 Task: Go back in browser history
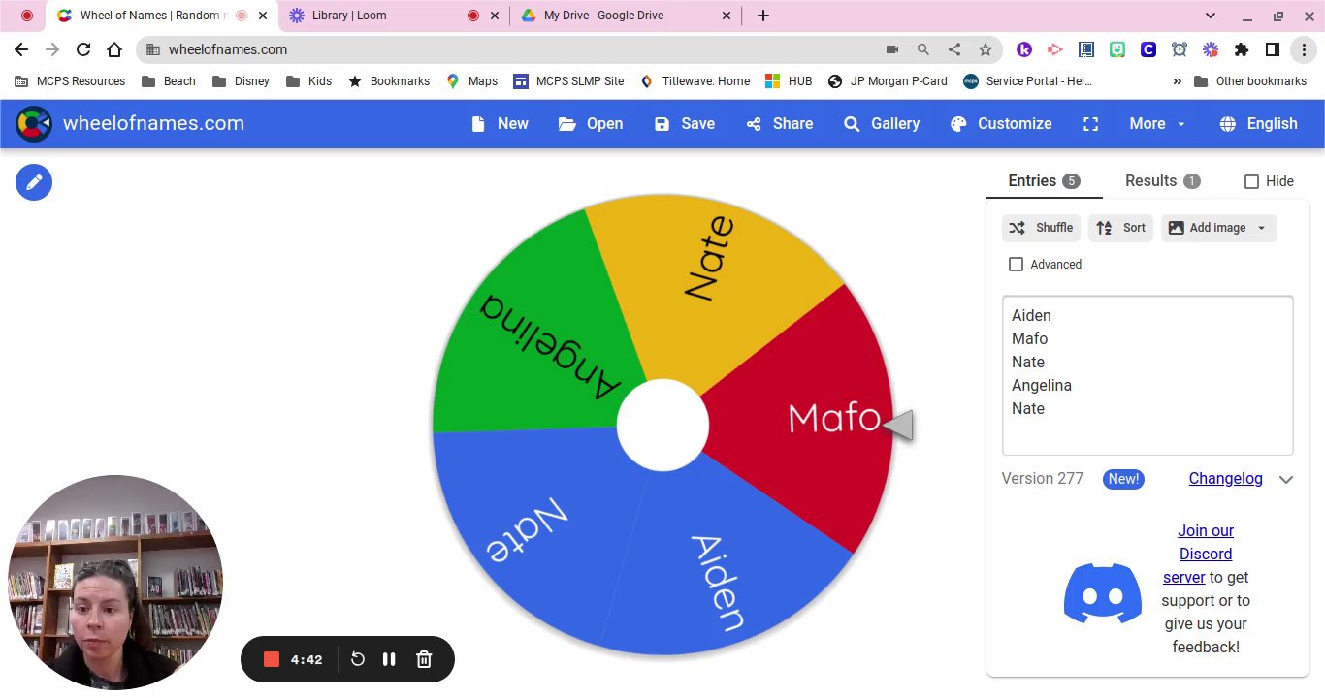click(x=21, y=49)
